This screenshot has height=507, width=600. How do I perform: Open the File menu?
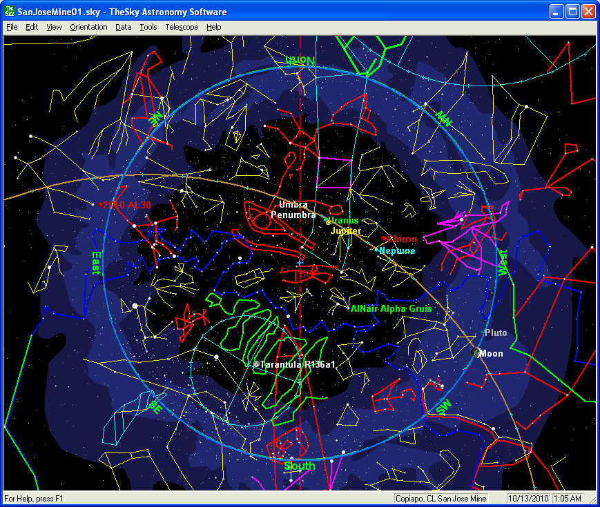12,27
